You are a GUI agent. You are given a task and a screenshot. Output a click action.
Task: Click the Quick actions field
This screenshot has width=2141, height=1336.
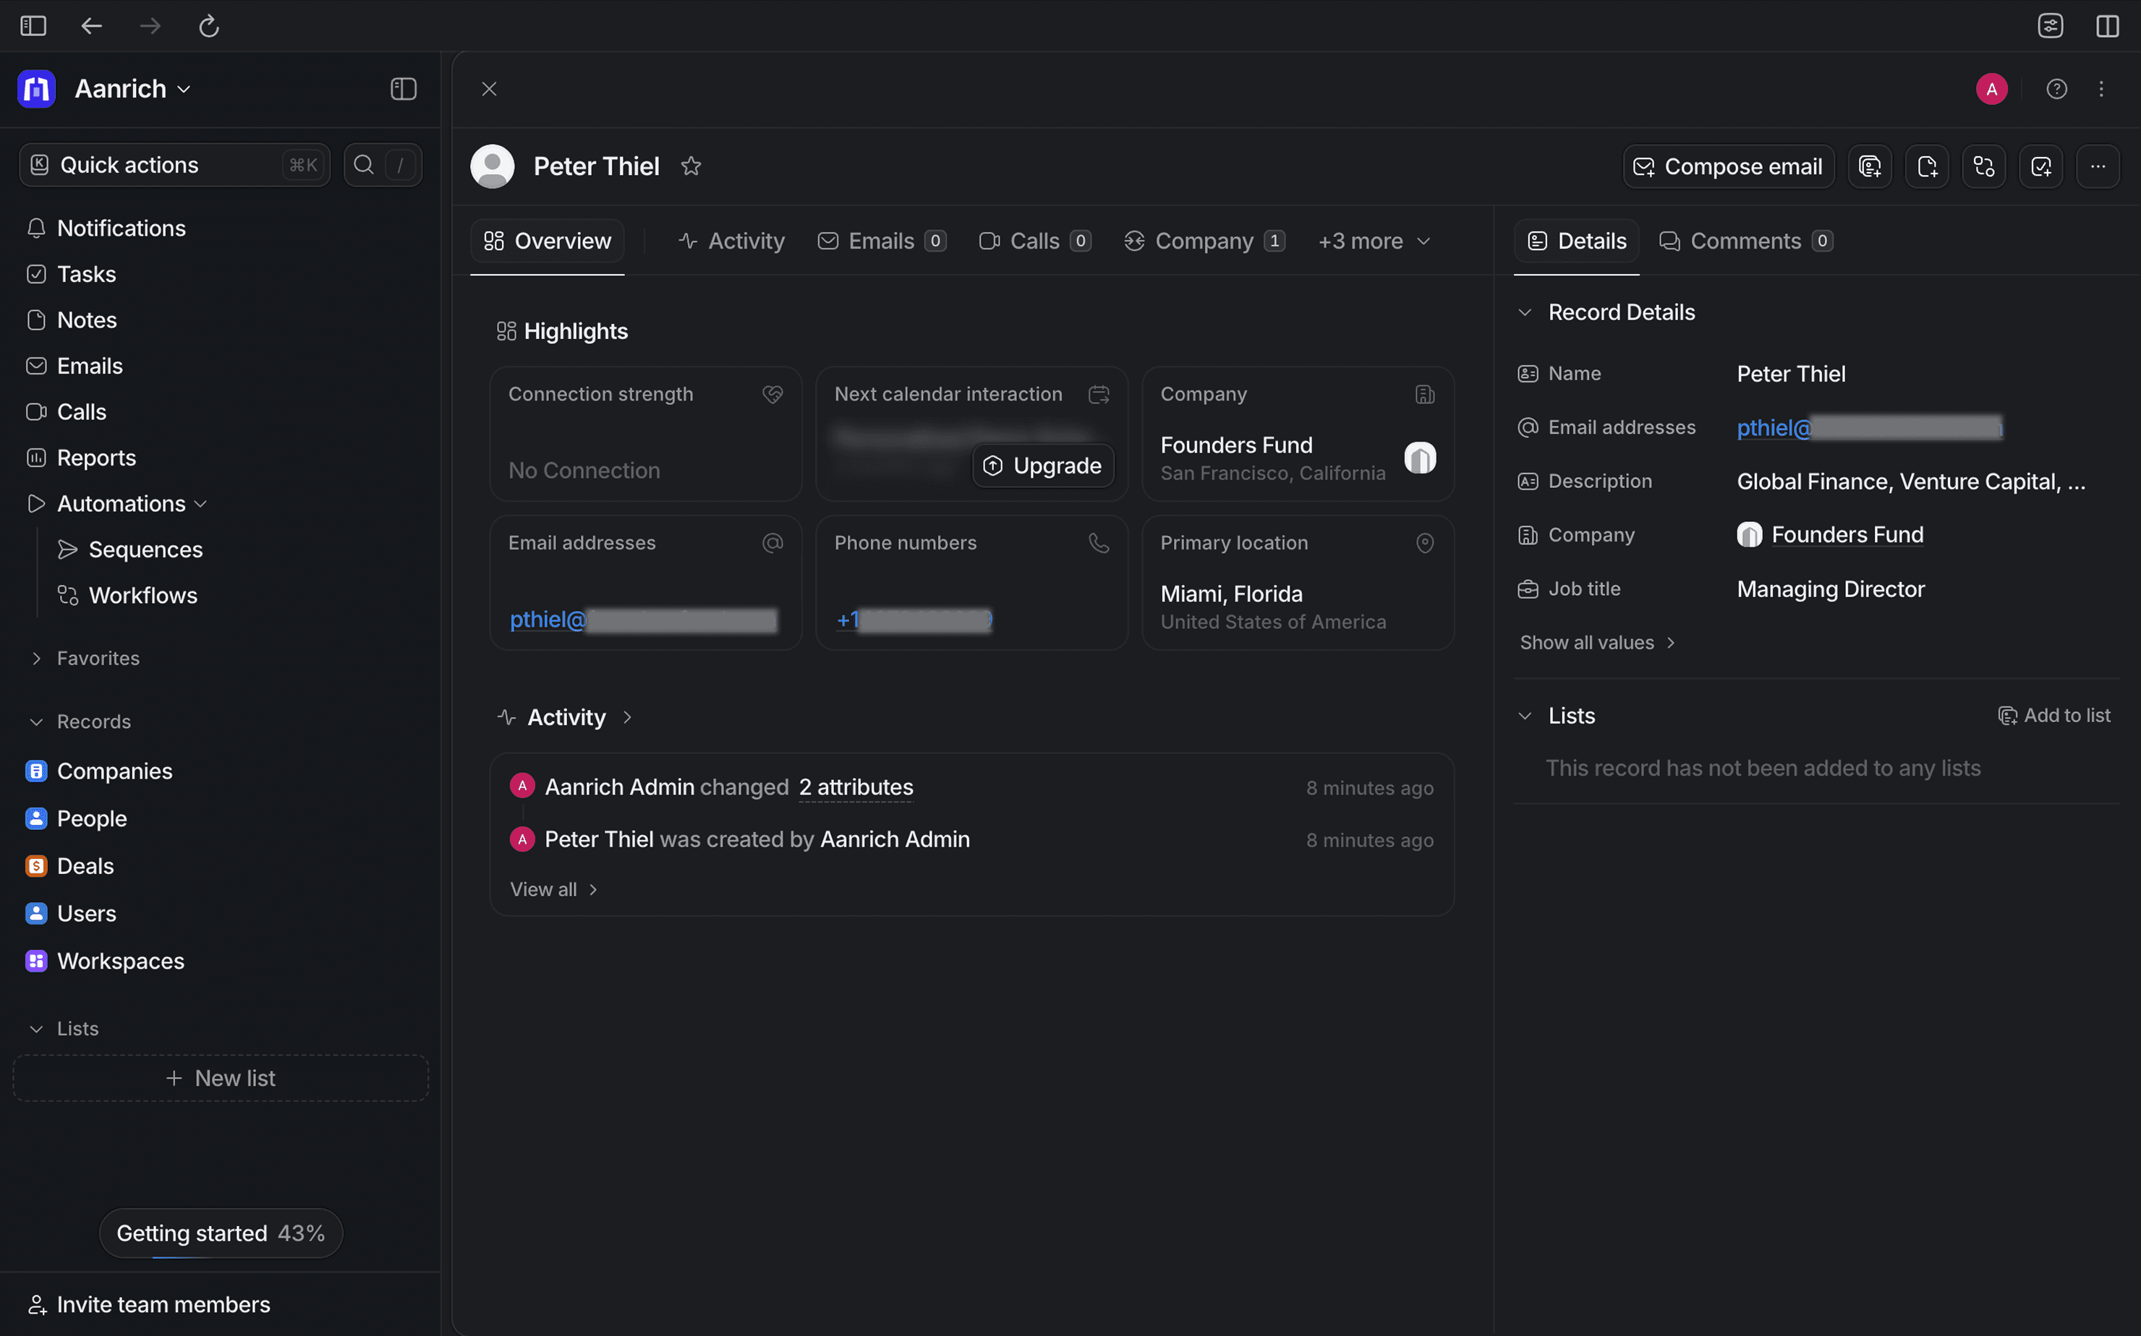point(174,166)
